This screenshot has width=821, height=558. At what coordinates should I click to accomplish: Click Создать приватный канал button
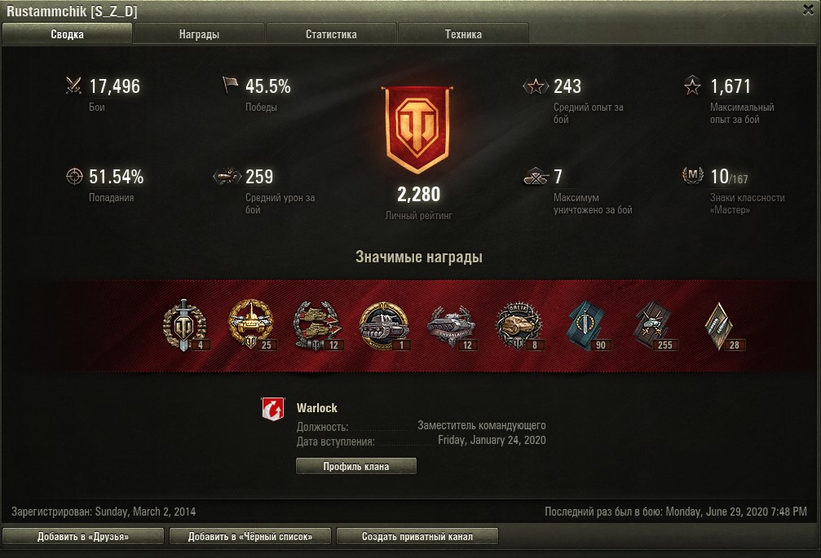[417, 537]
